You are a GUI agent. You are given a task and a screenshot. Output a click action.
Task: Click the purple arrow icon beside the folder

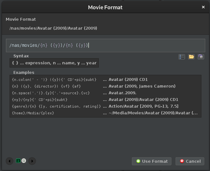click(x=201, y=57)
